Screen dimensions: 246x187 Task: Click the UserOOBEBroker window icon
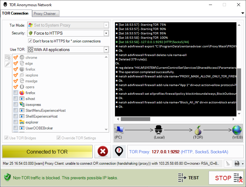[x=22, y=128]
